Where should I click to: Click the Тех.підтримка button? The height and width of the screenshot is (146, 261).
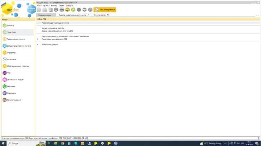tap(105, 10)
